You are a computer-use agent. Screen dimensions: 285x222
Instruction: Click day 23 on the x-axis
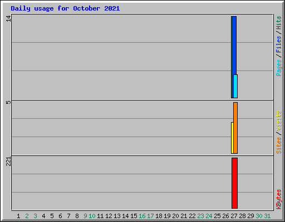[200, 216]
